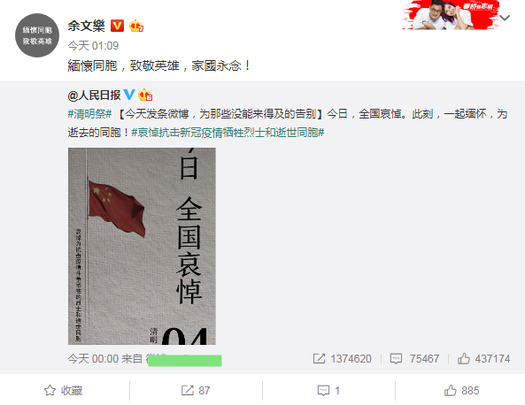Toggle 收藏 to favorite this post
This screenshot has width=525, height=405.
[x=63, y=390]
